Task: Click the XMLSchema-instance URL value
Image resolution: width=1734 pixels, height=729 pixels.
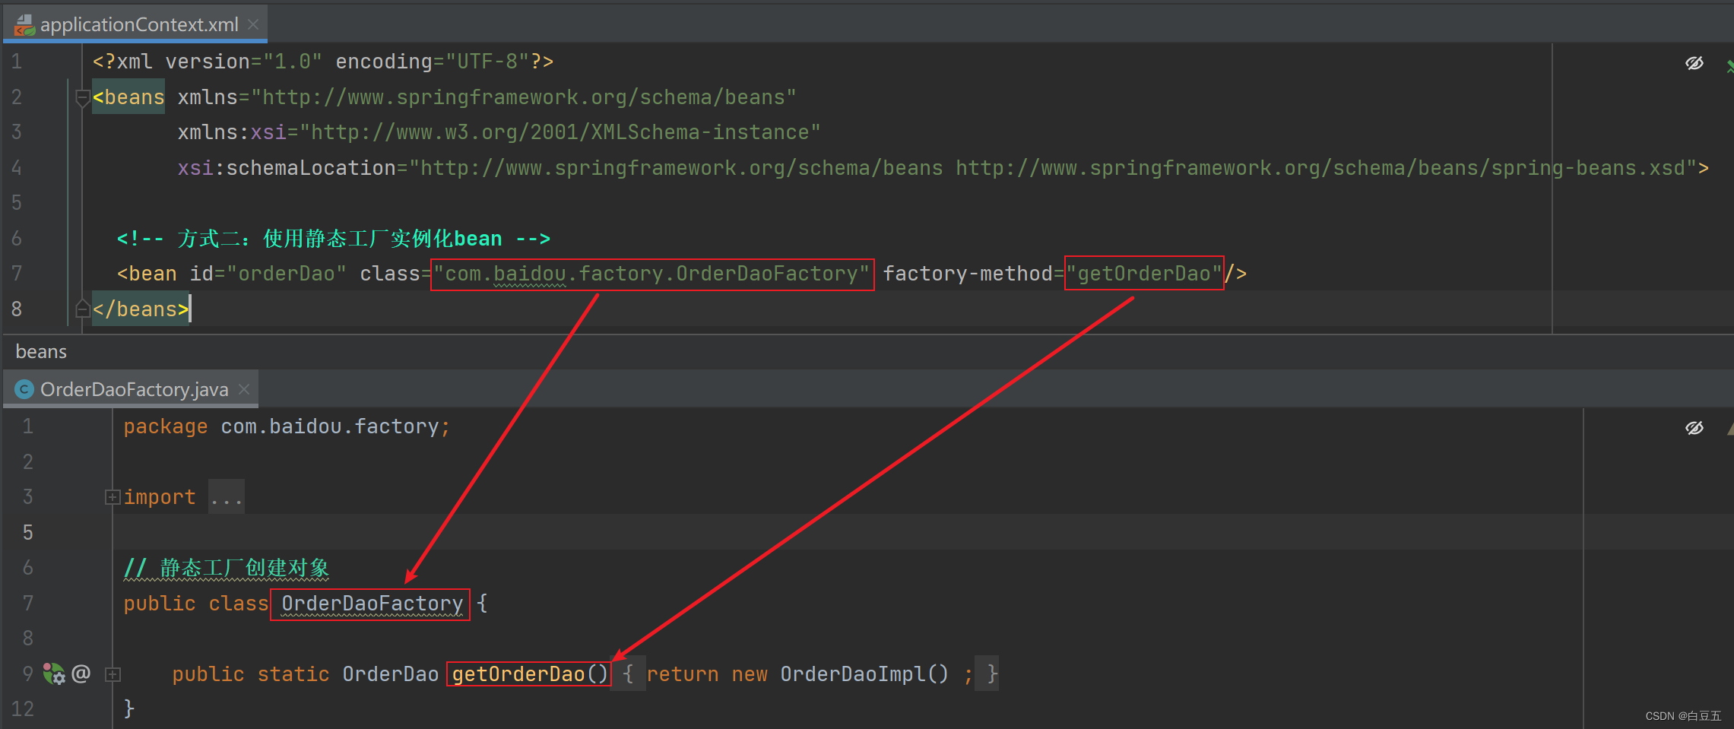Action: click(560, 132)
